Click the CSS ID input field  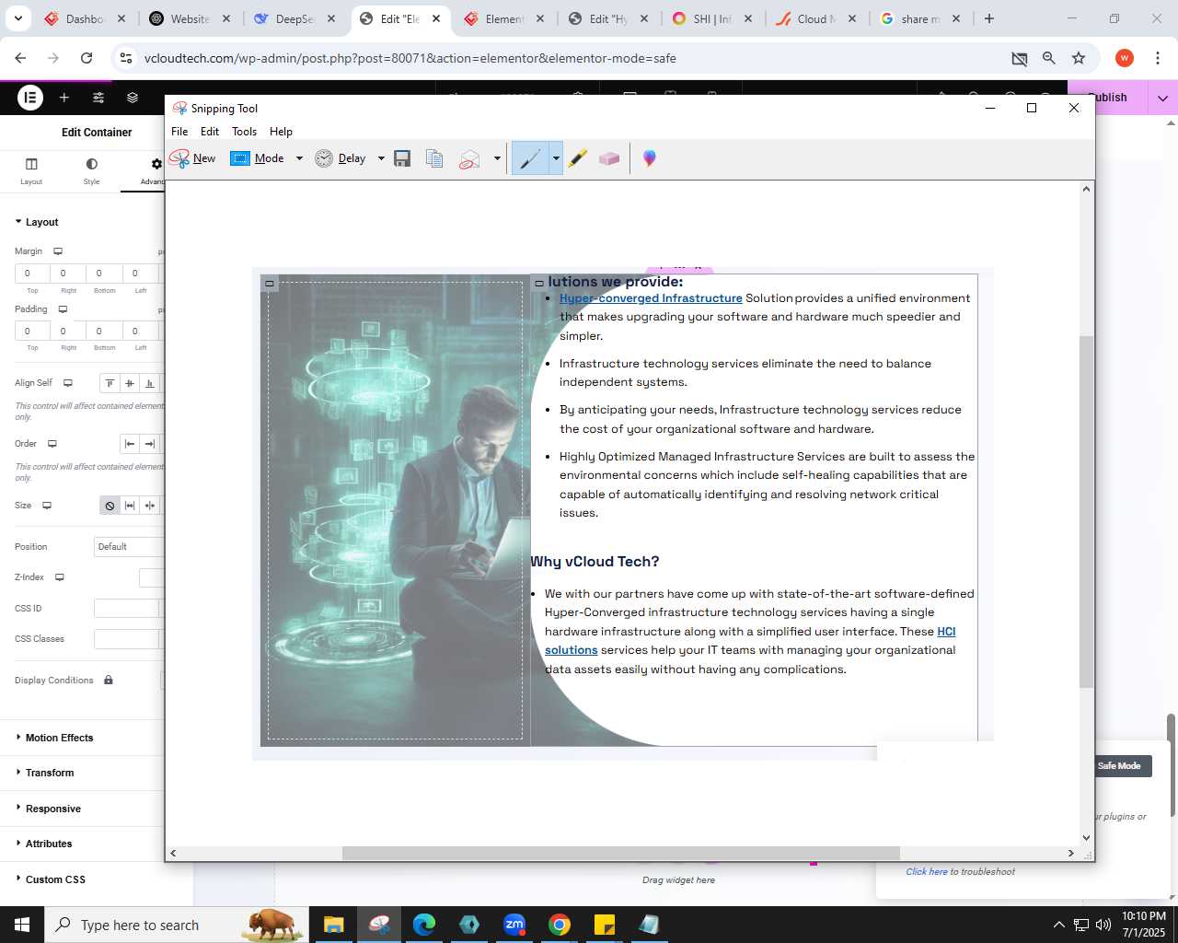[127, 609]
